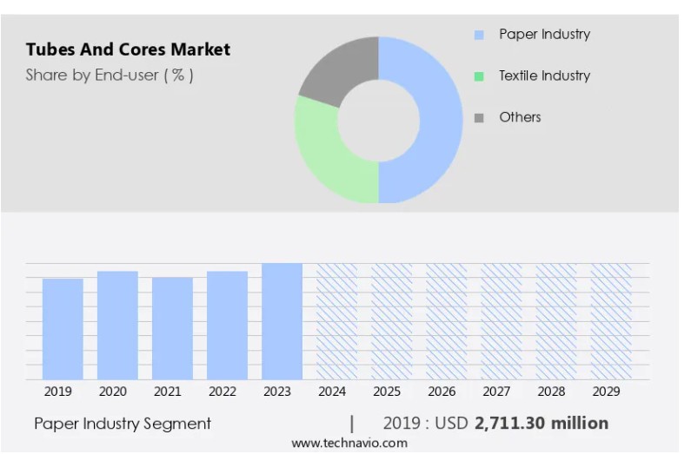Select the solid bar for 2019
This screenshot has width=691, height=454.
click(x=63, y=328)
